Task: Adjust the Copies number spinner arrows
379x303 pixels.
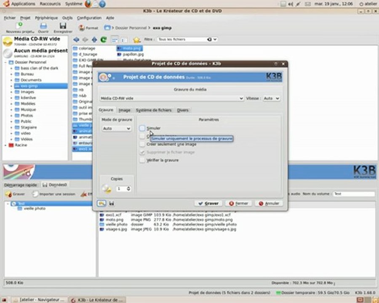Action: [x=128, y=189]
